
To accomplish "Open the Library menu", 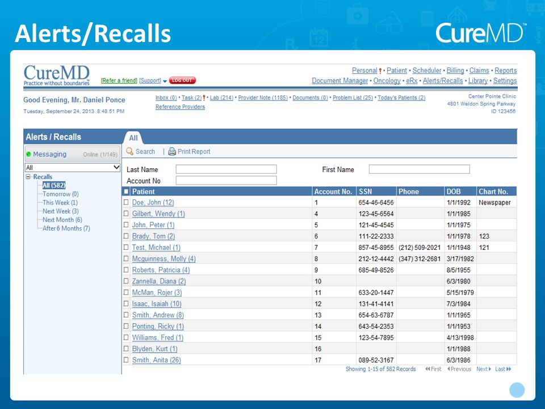I will [478, 81].
